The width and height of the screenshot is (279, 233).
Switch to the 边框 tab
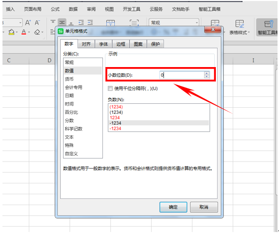tap(121, 44)
